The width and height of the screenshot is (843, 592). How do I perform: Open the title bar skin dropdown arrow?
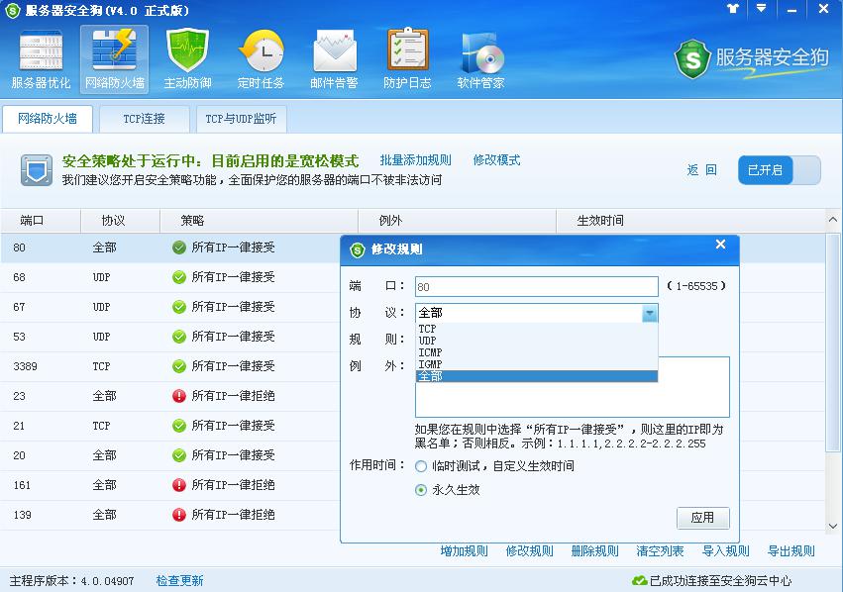(761, 9)
